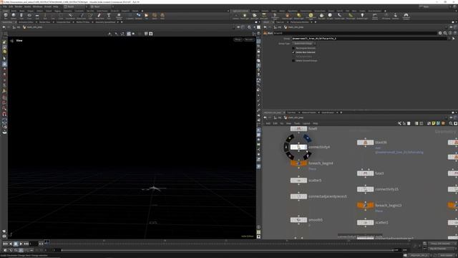Open the network editor Layout menu
Viewport: 458px width, 258px height.
pos(306,123)
